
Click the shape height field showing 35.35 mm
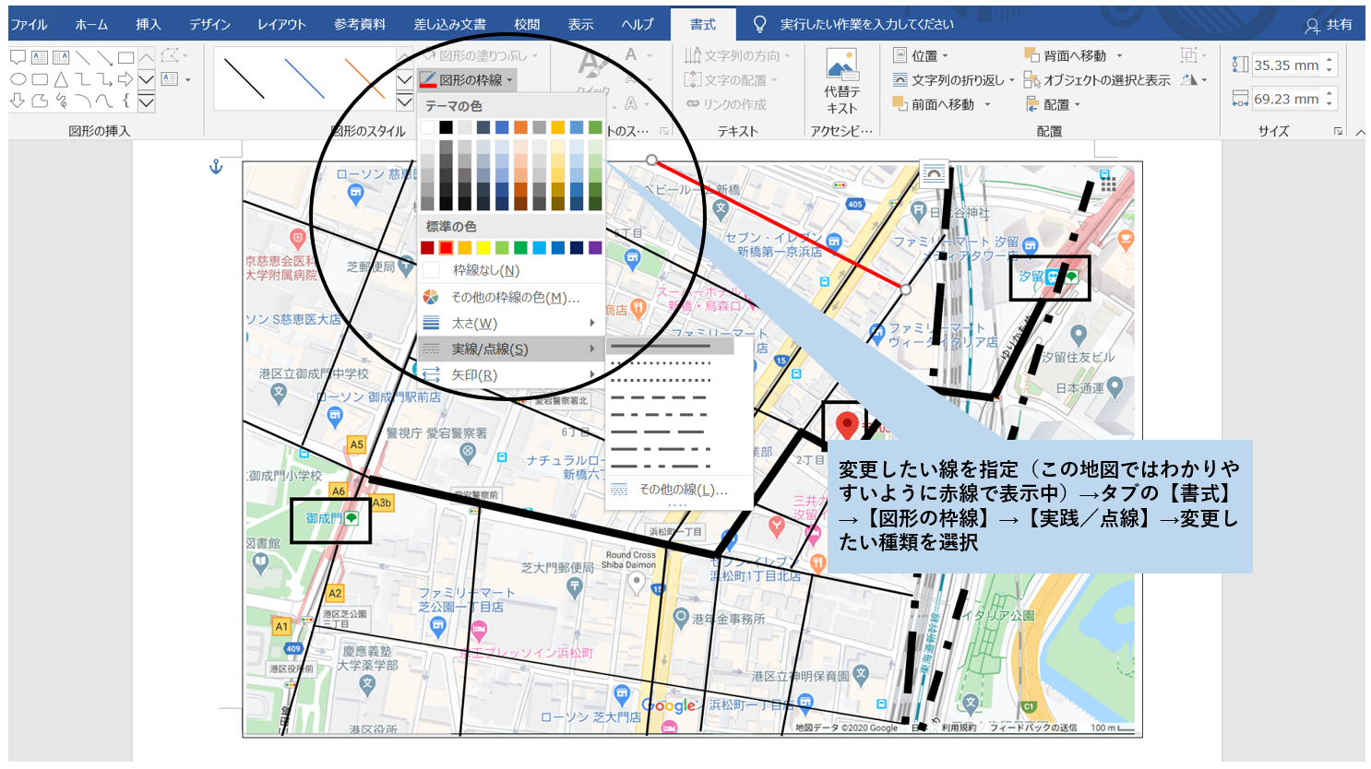1285,65
